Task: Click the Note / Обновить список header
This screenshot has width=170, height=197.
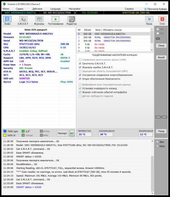Action: coord(108,30)
